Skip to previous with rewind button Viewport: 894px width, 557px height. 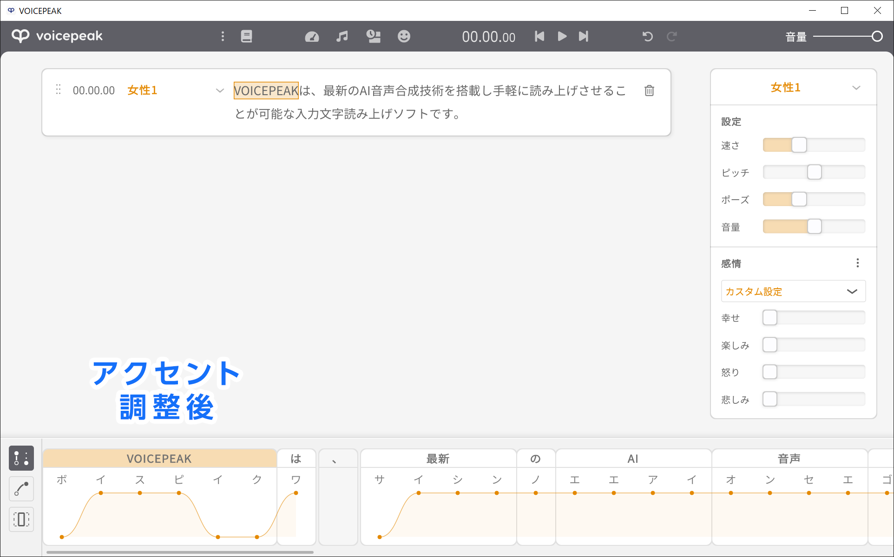coord(539,36)
